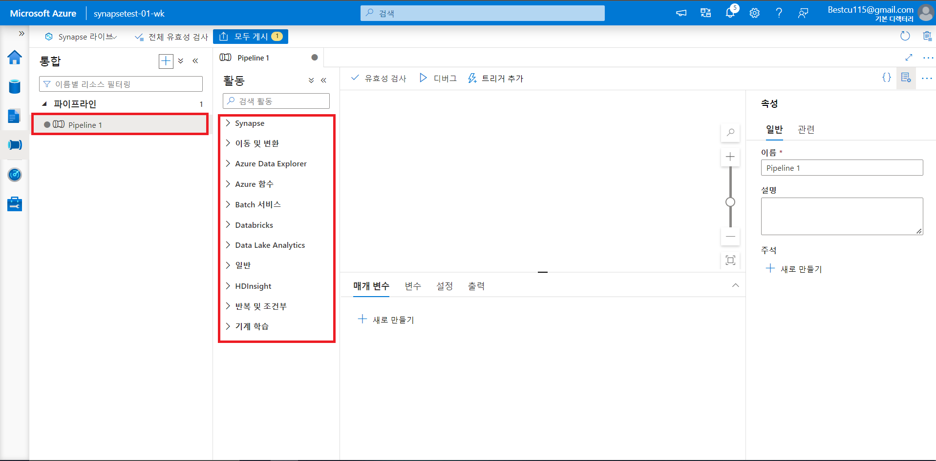Open the notifications bell
Screen dimensions: 936x461
730,13
